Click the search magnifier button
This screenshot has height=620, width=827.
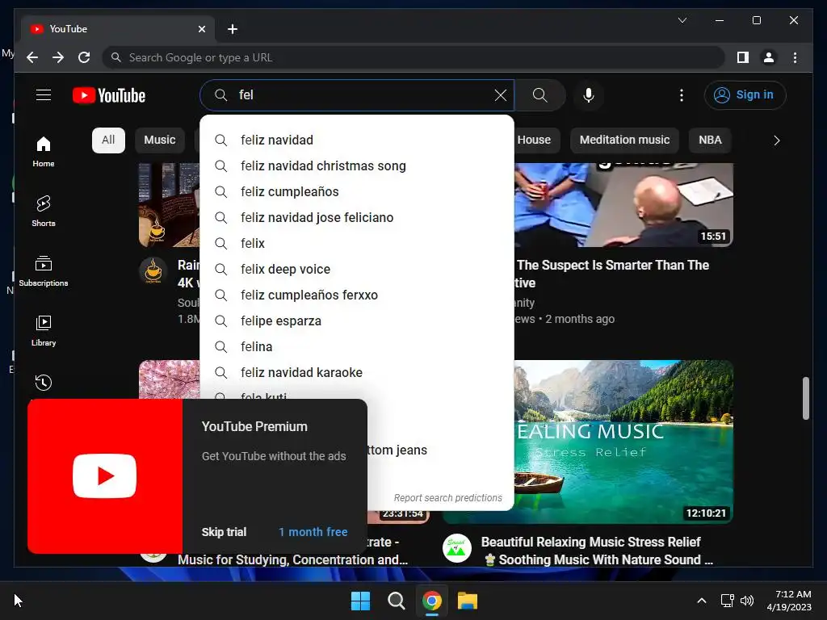[x=539, y=95]
